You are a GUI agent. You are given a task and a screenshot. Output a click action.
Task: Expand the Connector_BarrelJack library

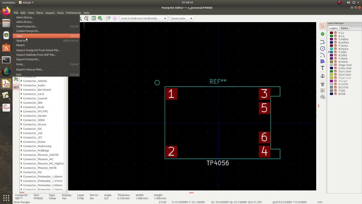tap(21, 90)
